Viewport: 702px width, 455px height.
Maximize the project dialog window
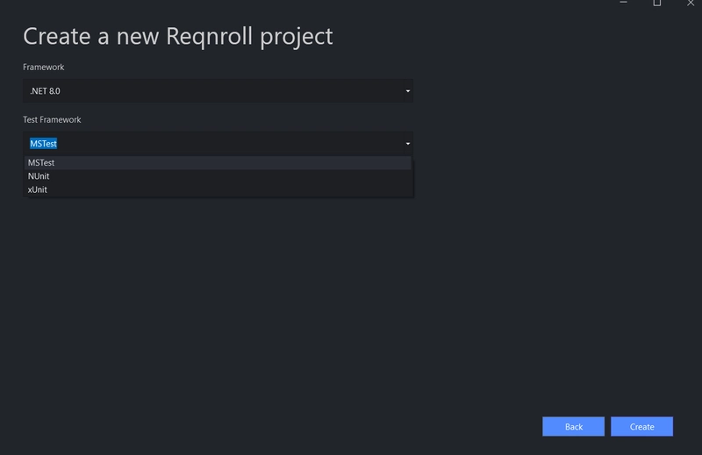[656, 4]
